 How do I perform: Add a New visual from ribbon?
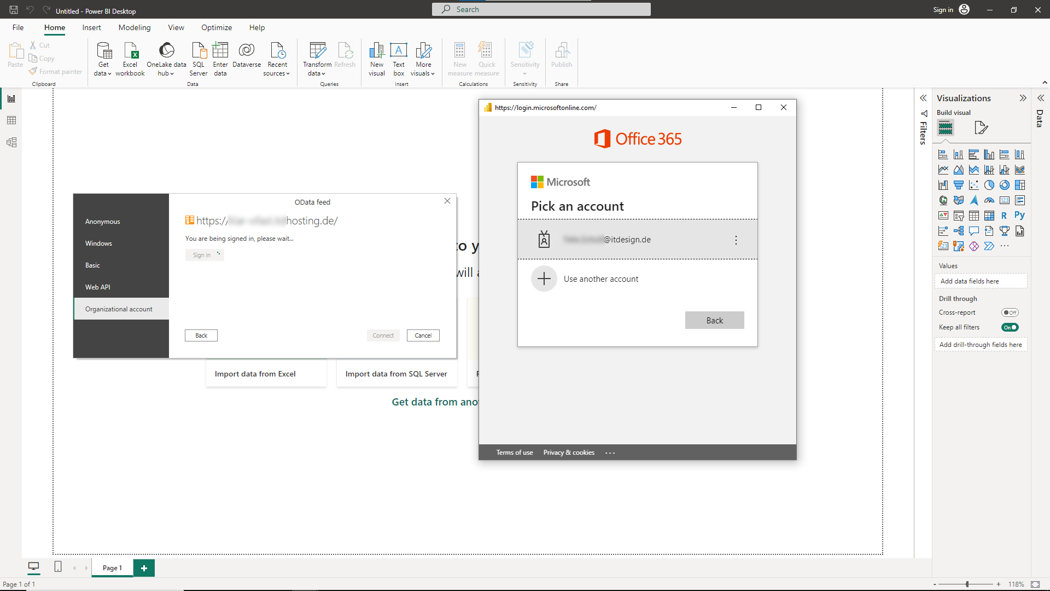tap(377, 59)
